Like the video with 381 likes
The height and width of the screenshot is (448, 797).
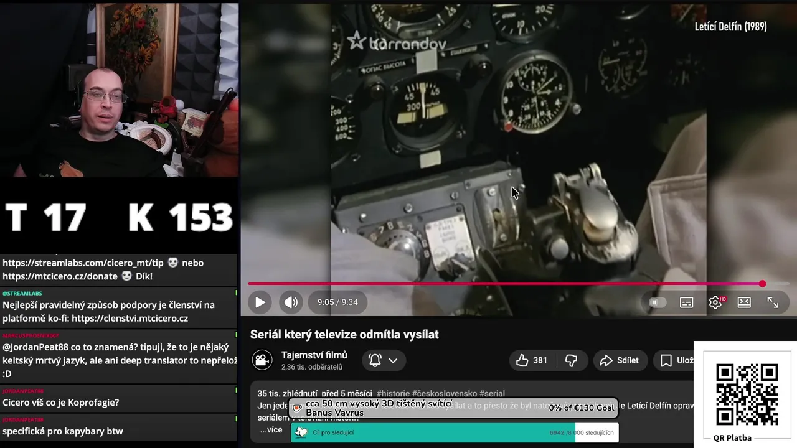pyautogui.click(x=532, y=360)
